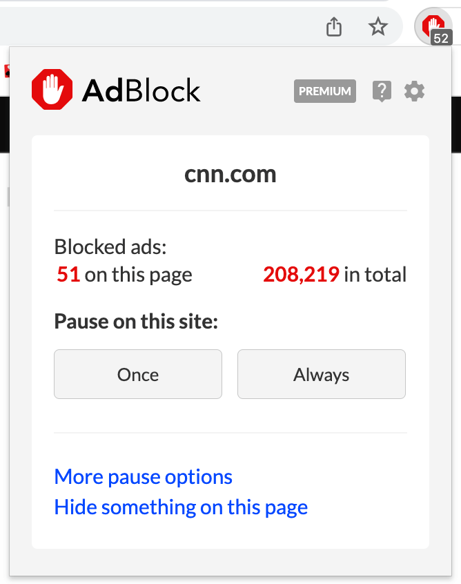Click the cnn.com site title
This screenshot has width=461, height=584.
click(x=230, y=175)
